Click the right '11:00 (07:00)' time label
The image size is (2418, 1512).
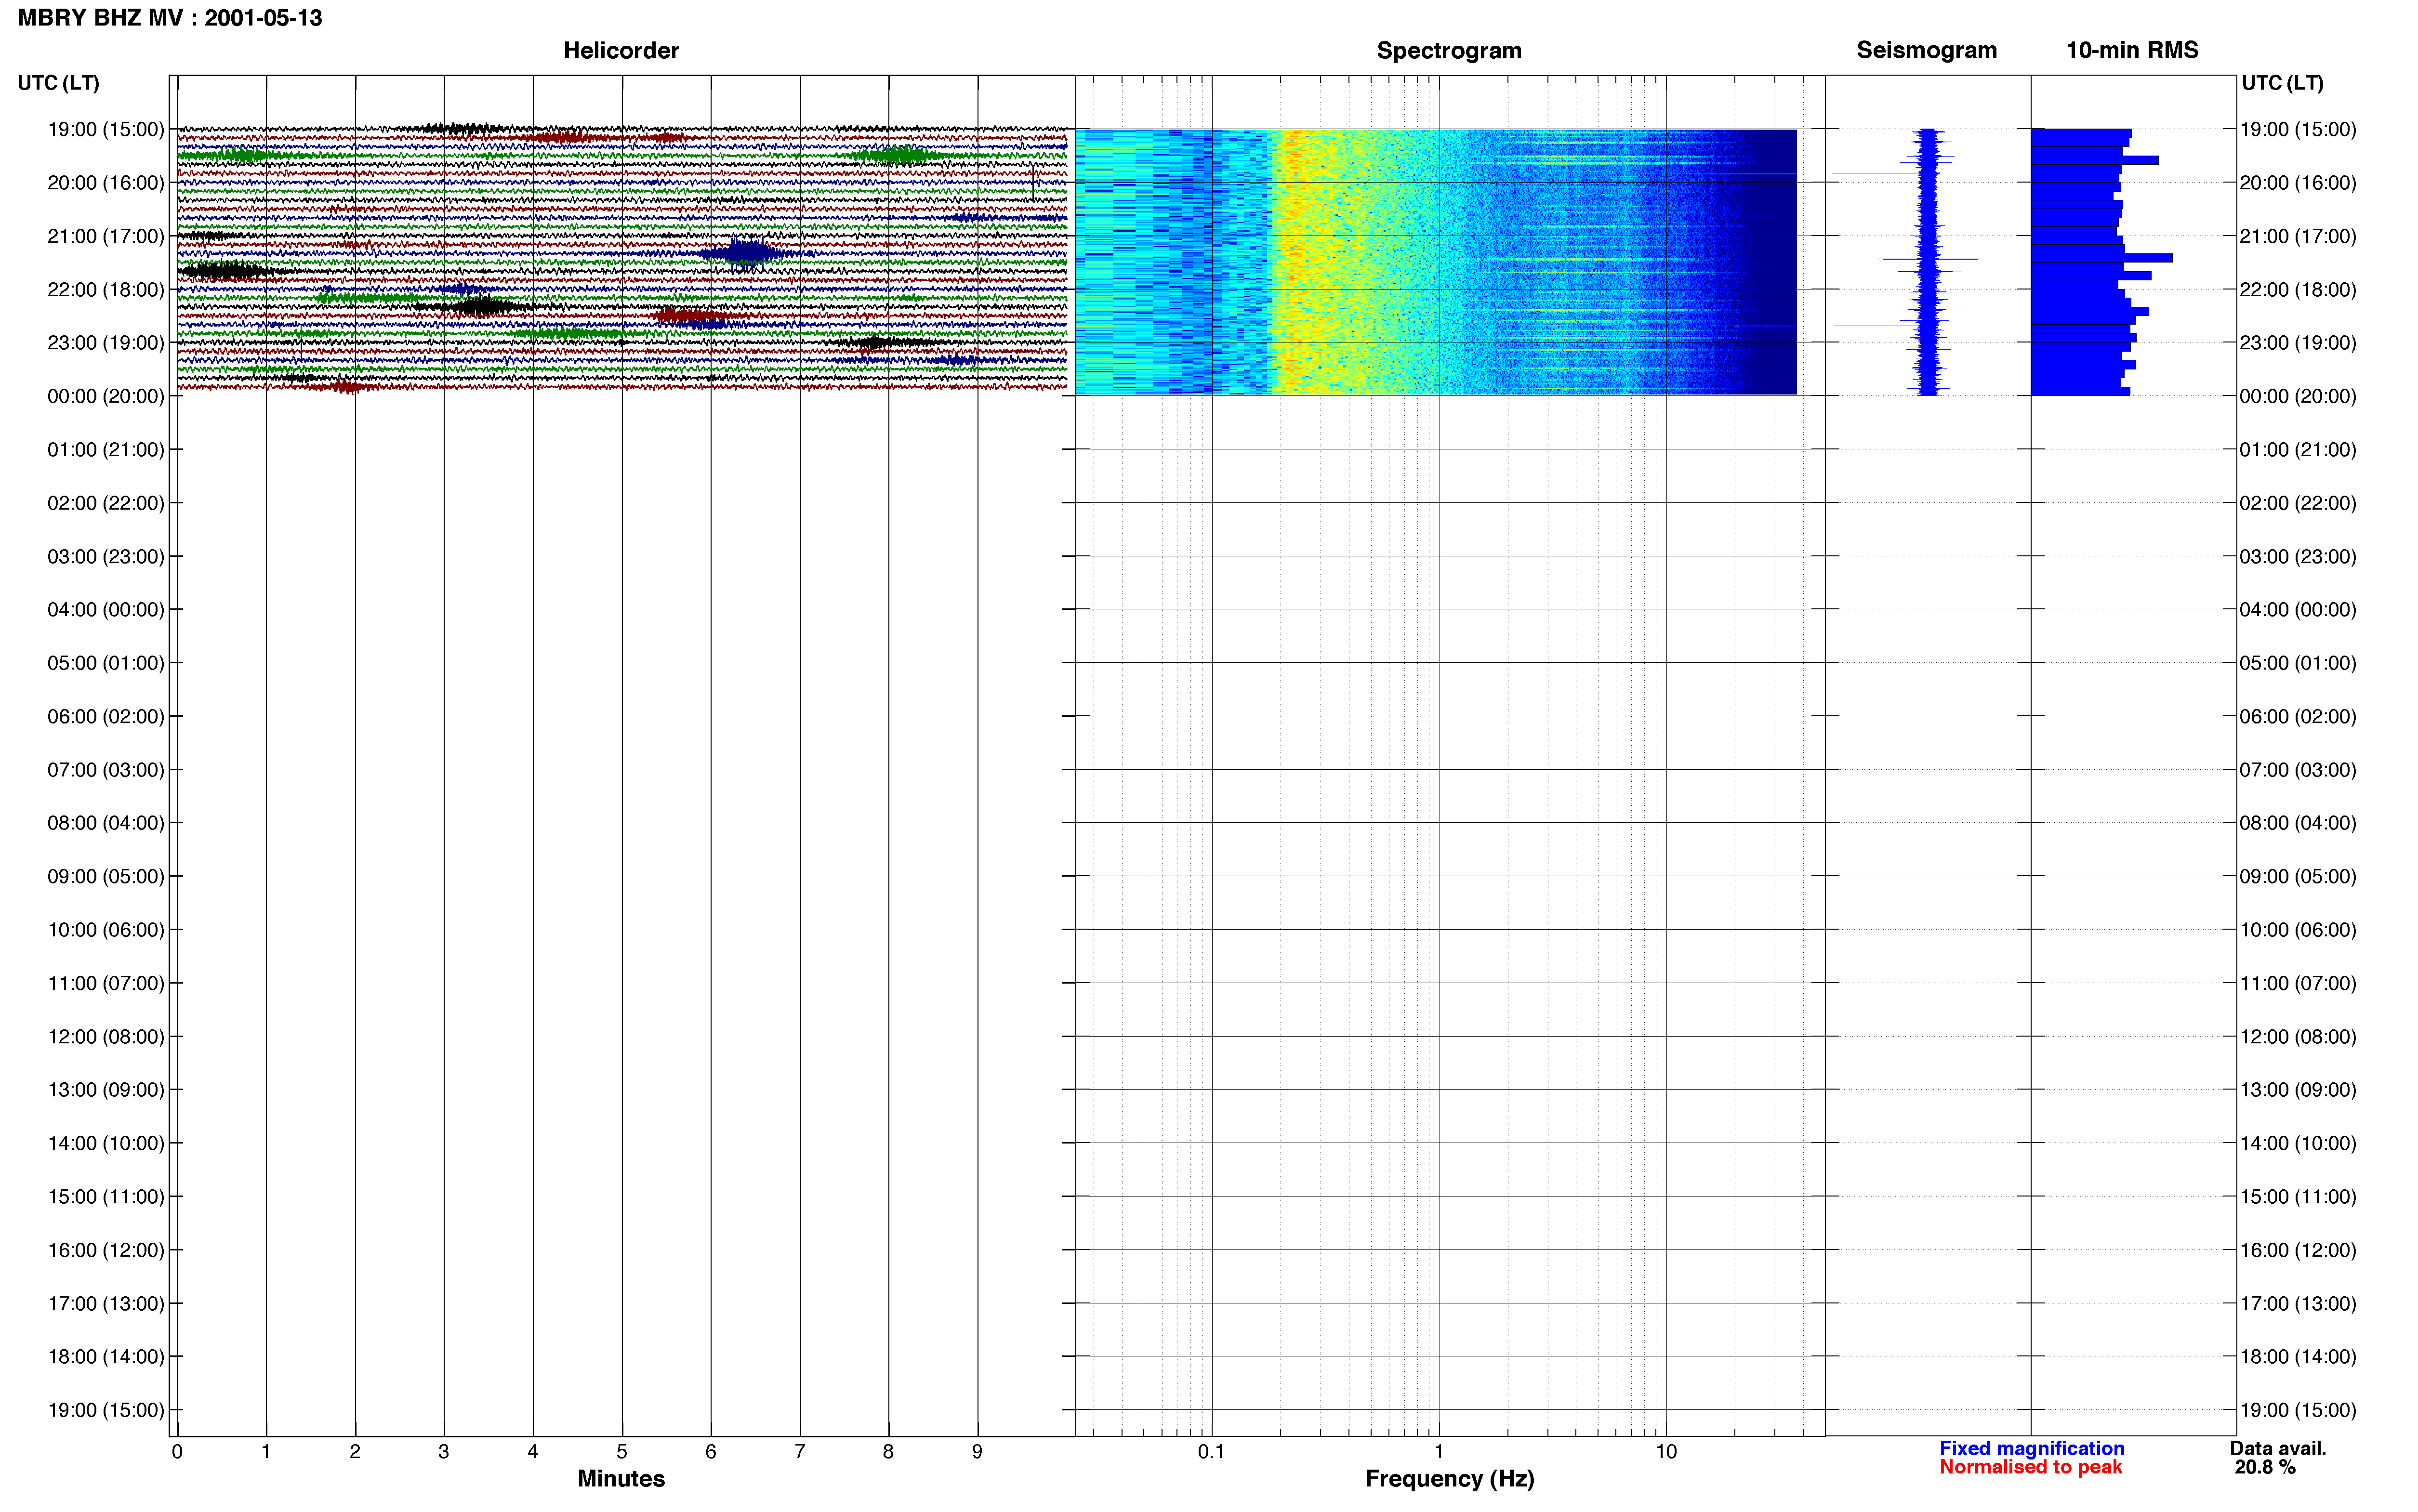point(2297,983)
